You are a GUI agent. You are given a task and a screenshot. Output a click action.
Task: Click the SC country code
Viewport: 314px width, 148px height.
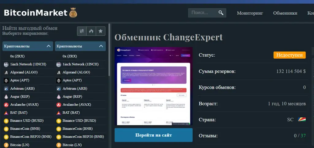pyautogui.click(x=290, y=120)
